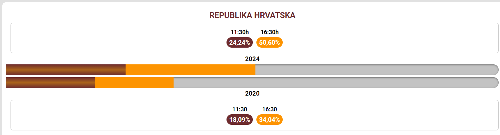
Task: Click the 2020 year label
Action: click(252, 94)
